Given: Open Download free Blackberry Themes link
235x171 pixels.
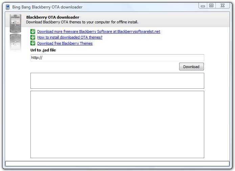Looking at the screenshot, I should (65, 43).
